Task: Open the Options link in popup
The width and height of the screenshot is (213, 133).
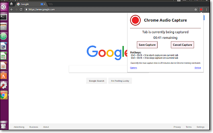Action: pos(133,68)
